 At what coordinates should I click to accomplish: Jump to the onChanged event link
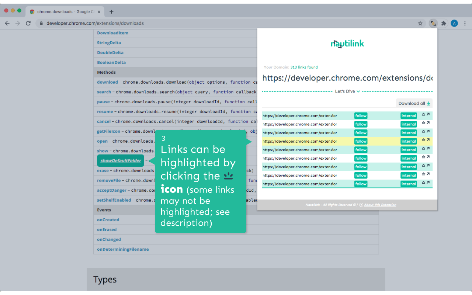pyautogui.click(x=109, y=239)
